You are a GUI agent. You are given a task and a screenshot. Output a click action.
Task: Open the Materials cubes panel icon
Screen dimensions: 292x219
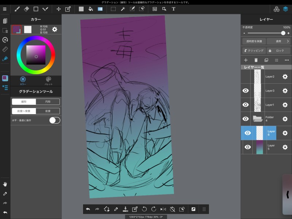(277, 9)
